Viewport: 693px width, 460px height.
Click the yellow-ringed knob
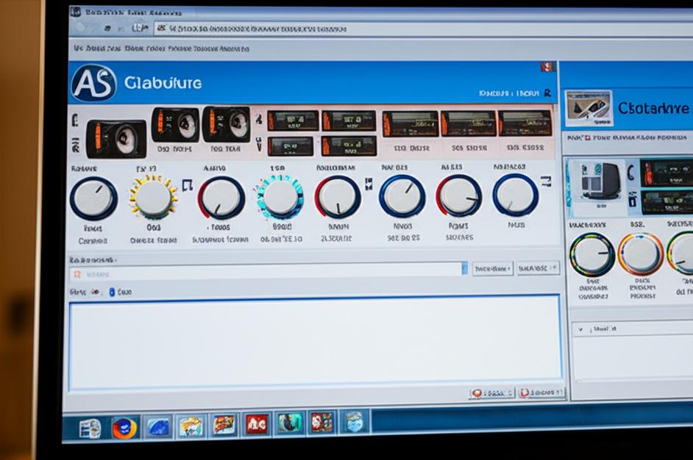[x=153, y=197]
